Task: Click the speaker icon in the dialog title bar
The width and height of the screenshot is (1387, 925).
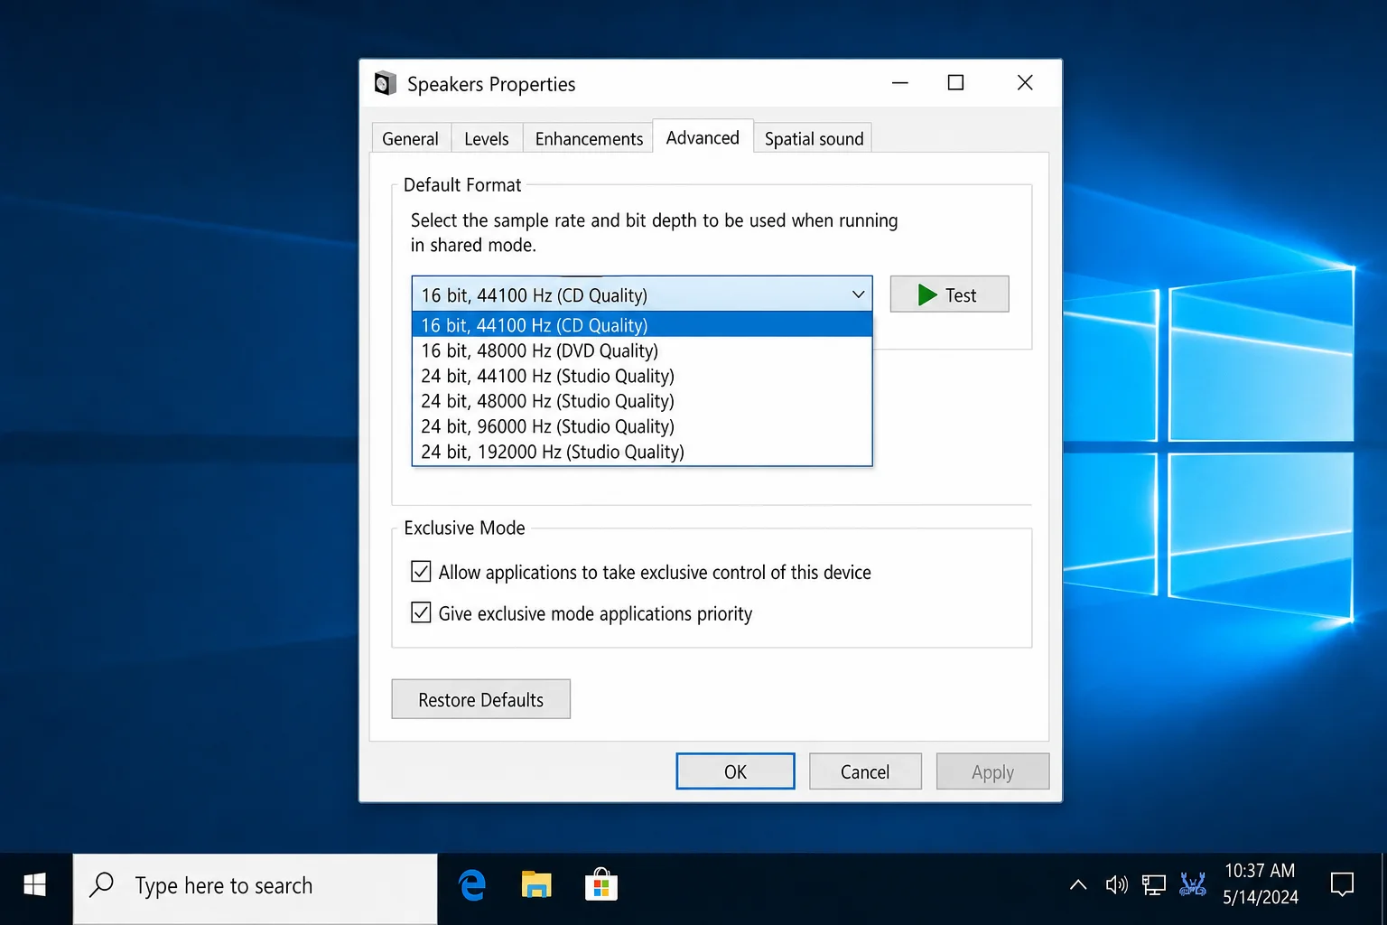Action: click(x=386, y=83)
